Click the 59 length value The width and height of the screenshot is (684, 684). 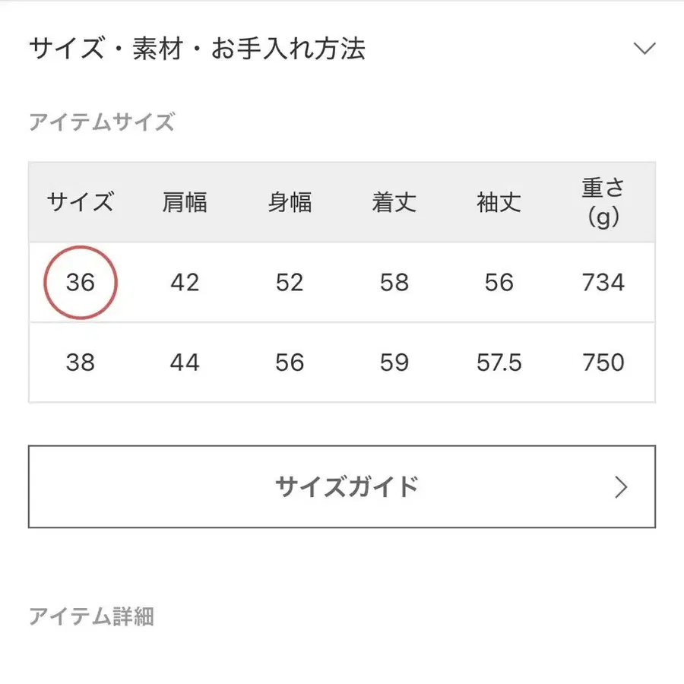point(394,363)
